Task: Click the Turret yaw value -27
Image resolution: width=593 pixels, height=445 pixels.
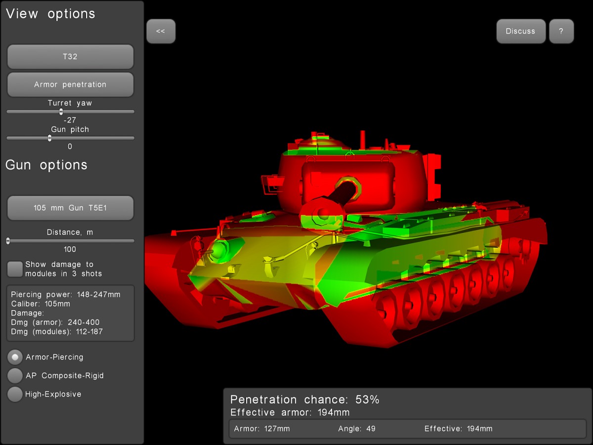Action: click(x=70, y=120)
